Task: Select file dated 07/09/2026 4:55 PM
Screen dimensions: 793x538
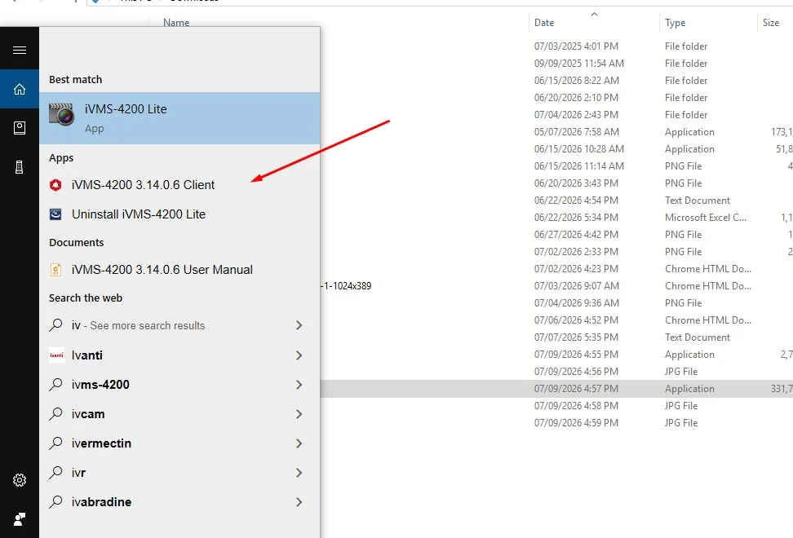Action: coord(556,354)
